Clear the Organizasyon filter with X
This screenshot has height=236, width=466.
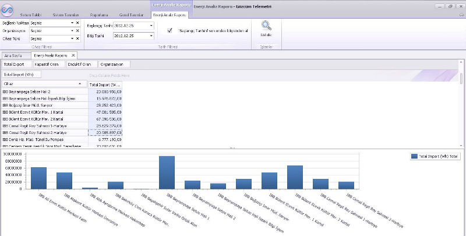click(77, 30)
